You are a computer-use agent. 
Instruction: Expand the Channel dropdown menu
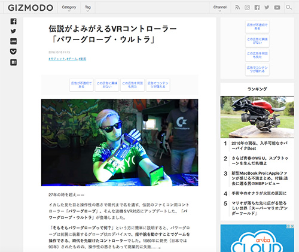[220, 8]
